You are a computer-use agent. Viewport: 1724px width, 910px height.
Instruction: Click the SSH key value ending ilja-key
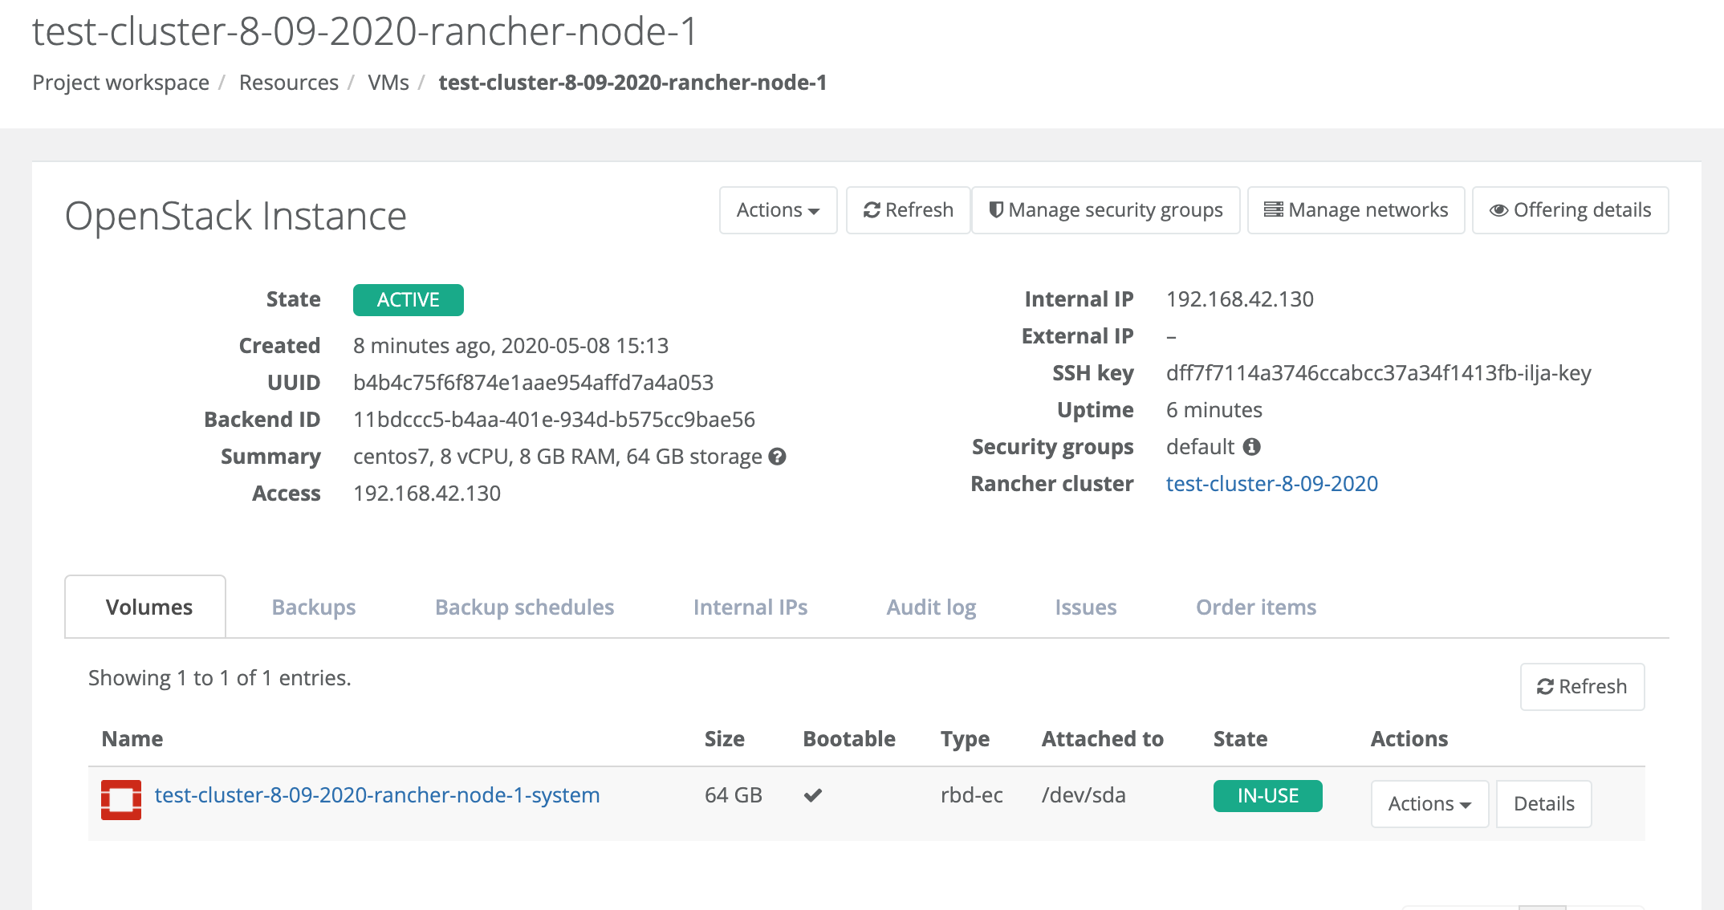click(1379, 373)
